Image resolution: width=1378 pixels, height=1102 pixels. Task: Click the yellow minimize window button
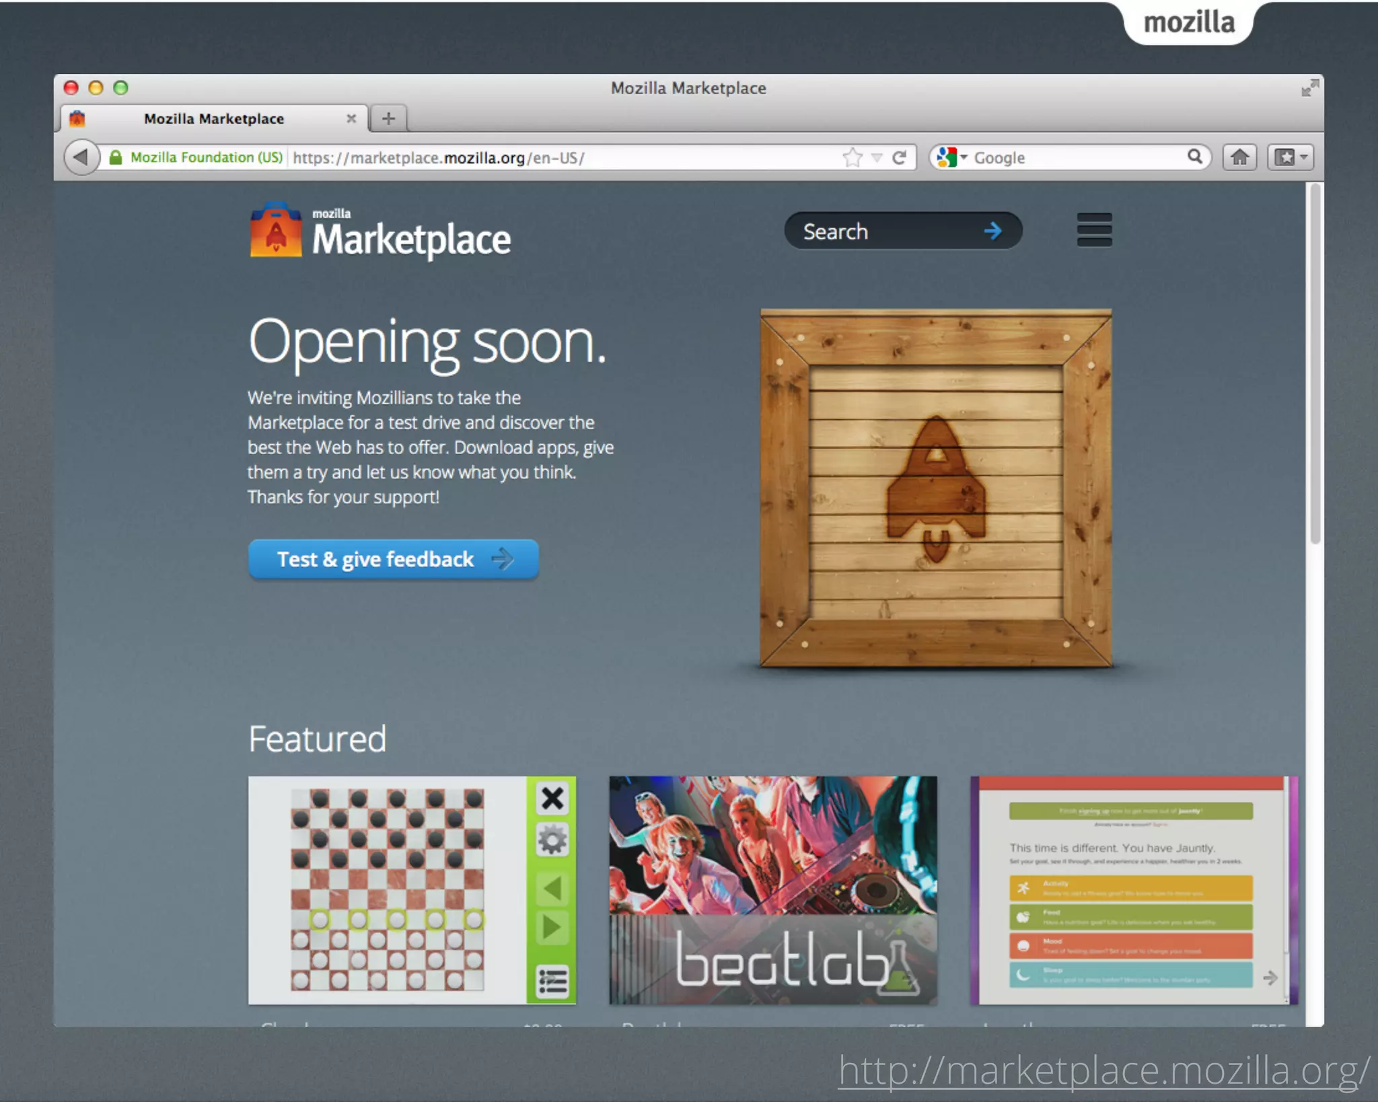click(96, 87)
